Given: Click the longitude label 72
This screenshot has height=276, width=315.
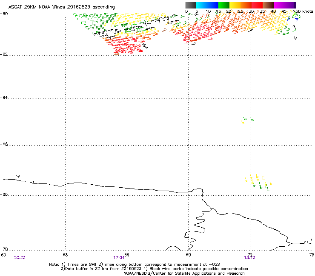Looking at the screenshot, I should 250,255.
